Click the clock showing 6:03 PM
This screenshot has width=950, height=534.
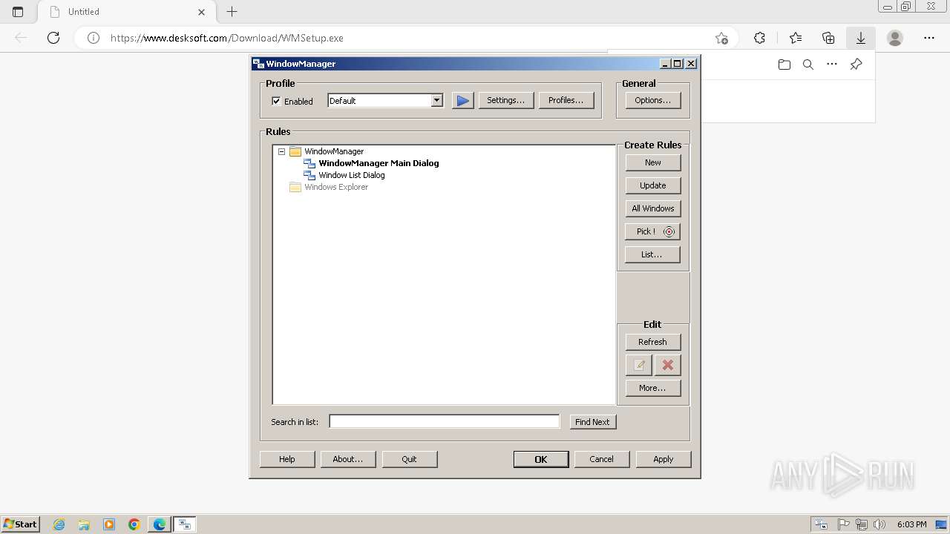(911, 524)
